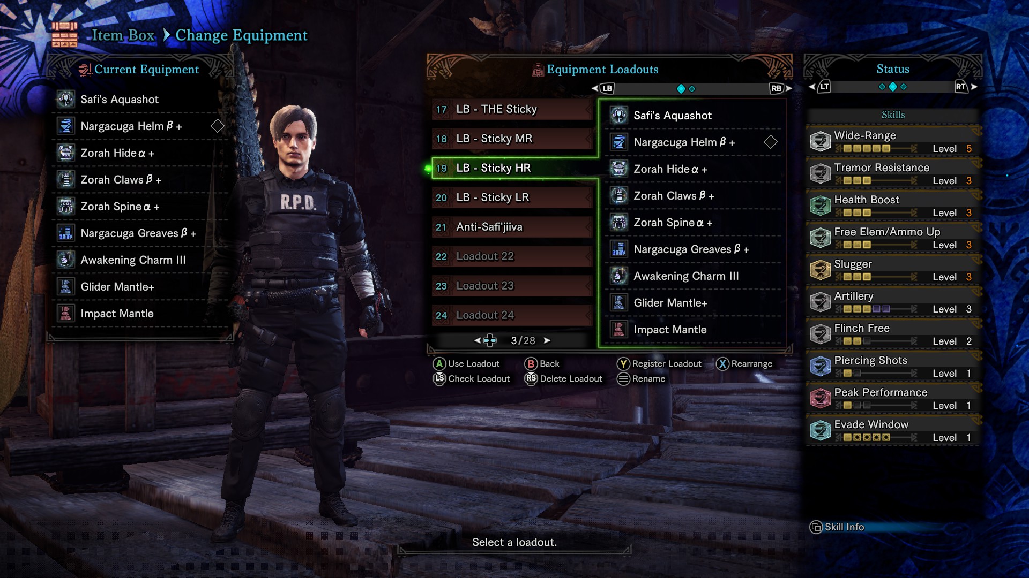Go to previous loadout page arrow

pos(478,340)
